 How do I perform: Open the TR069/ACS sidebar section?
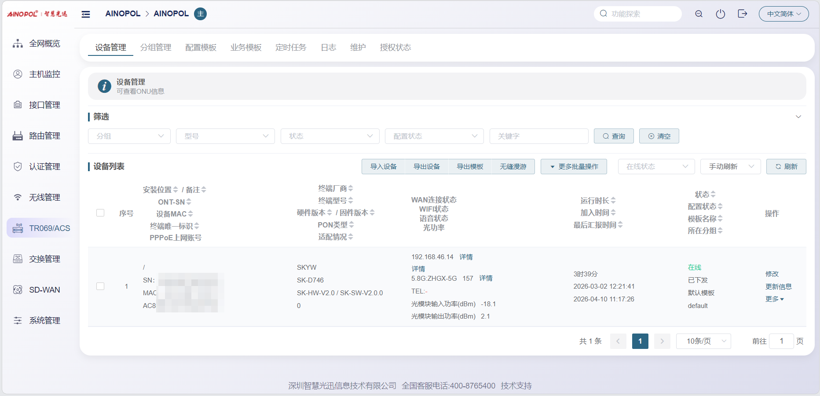pos(40,228)
